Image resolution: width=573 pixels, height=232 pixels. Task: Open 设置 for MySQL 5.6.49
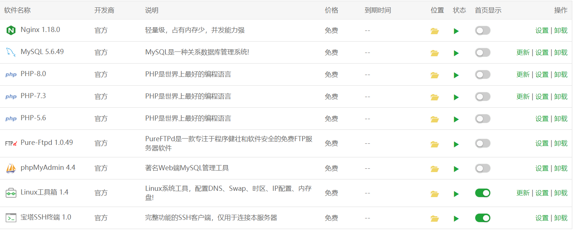542,53
